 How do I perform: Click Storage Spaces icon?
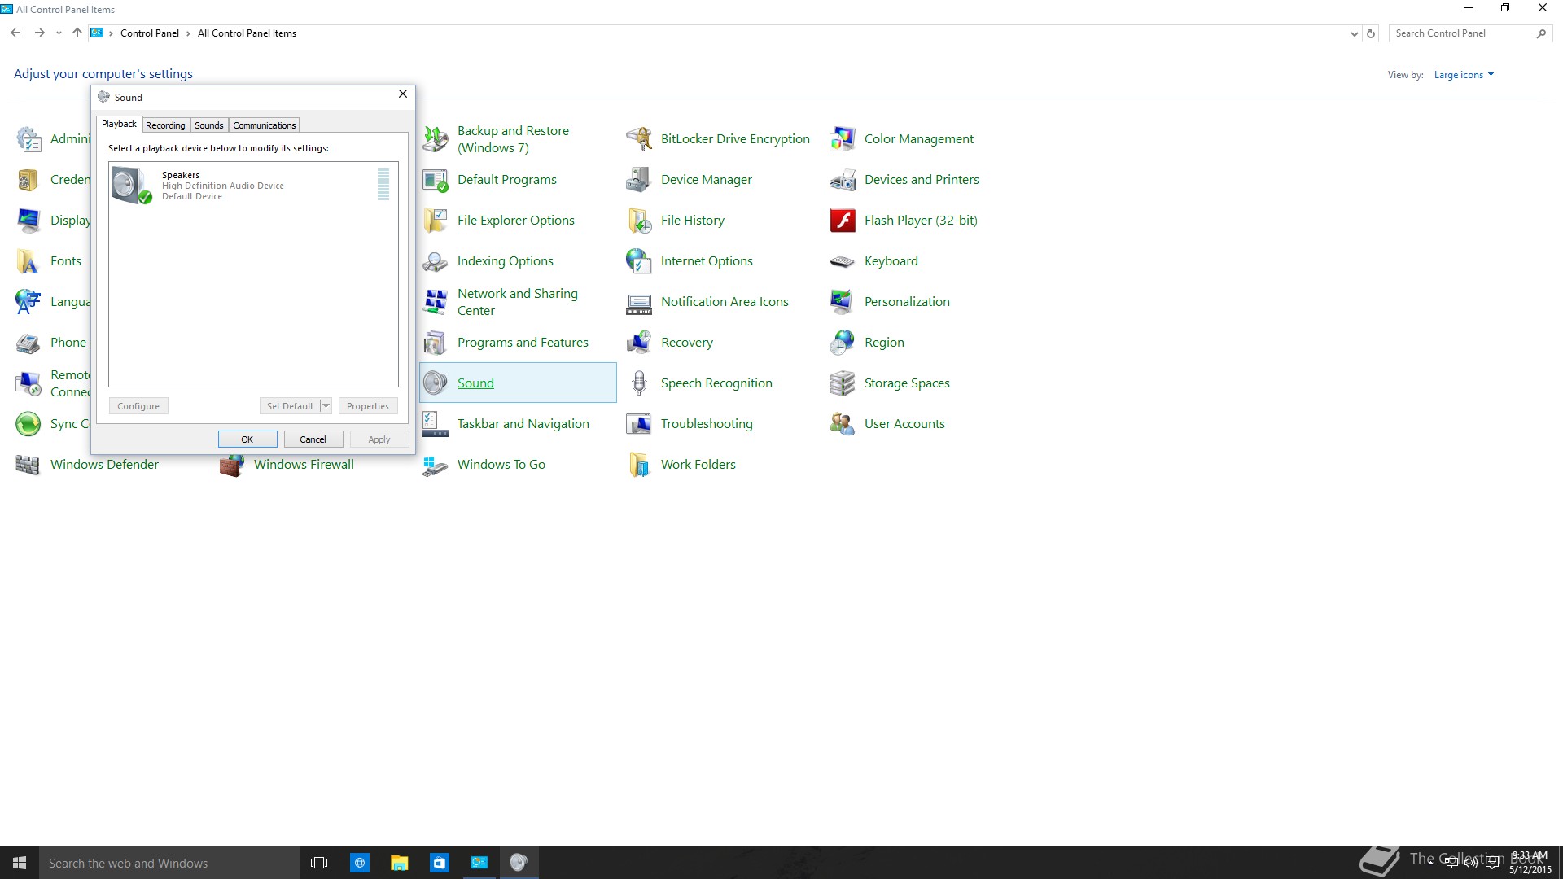tap(843, 383)
